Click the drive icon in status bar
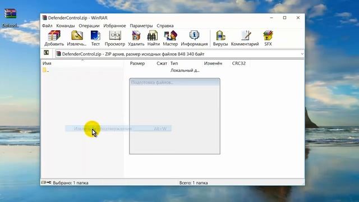Image resolution: width=359 pixels, height=202 pixels. (43, 182)
